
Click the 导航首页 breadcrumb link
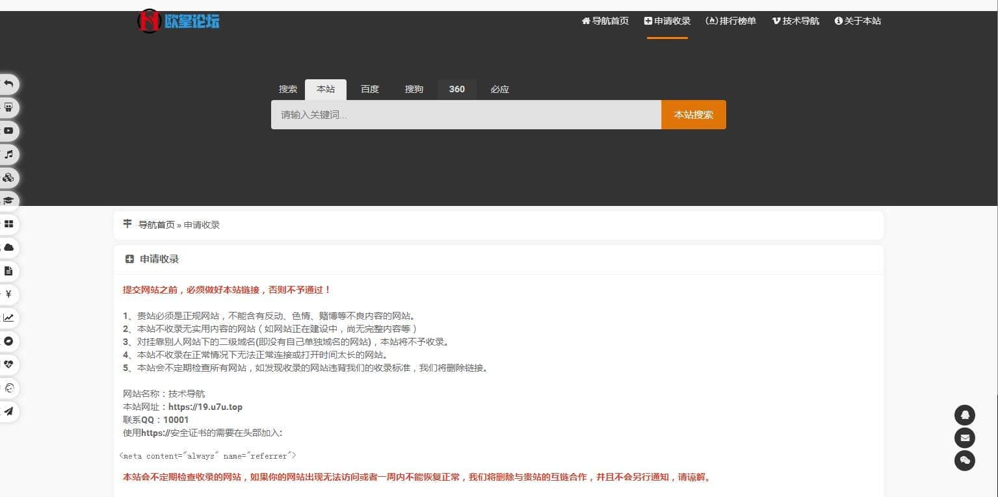[x=156, y=225]
